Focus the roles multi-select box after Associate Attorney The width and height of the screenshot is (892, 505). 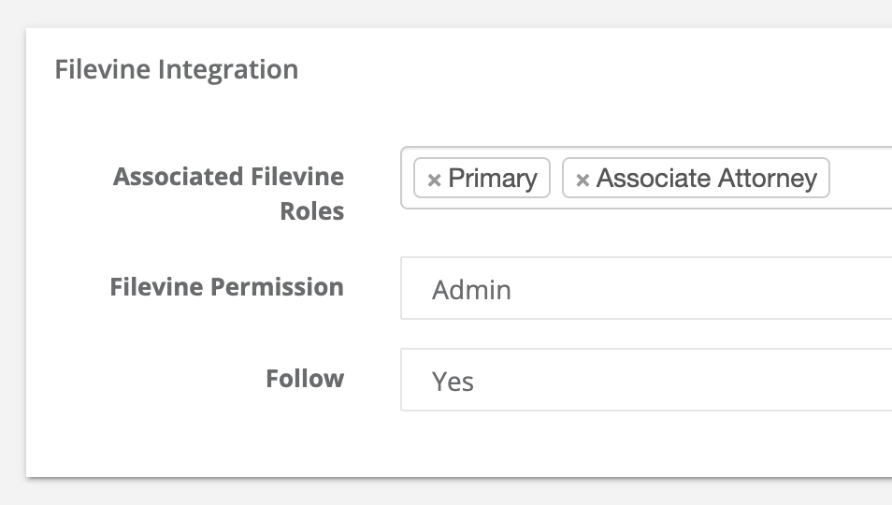click(x=861, y=178)
